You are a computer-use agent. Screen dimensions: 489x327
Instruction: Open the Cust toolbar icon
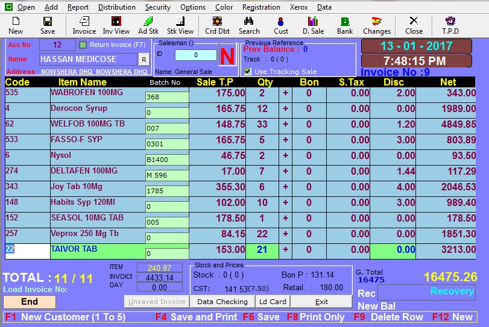[280, 21]
